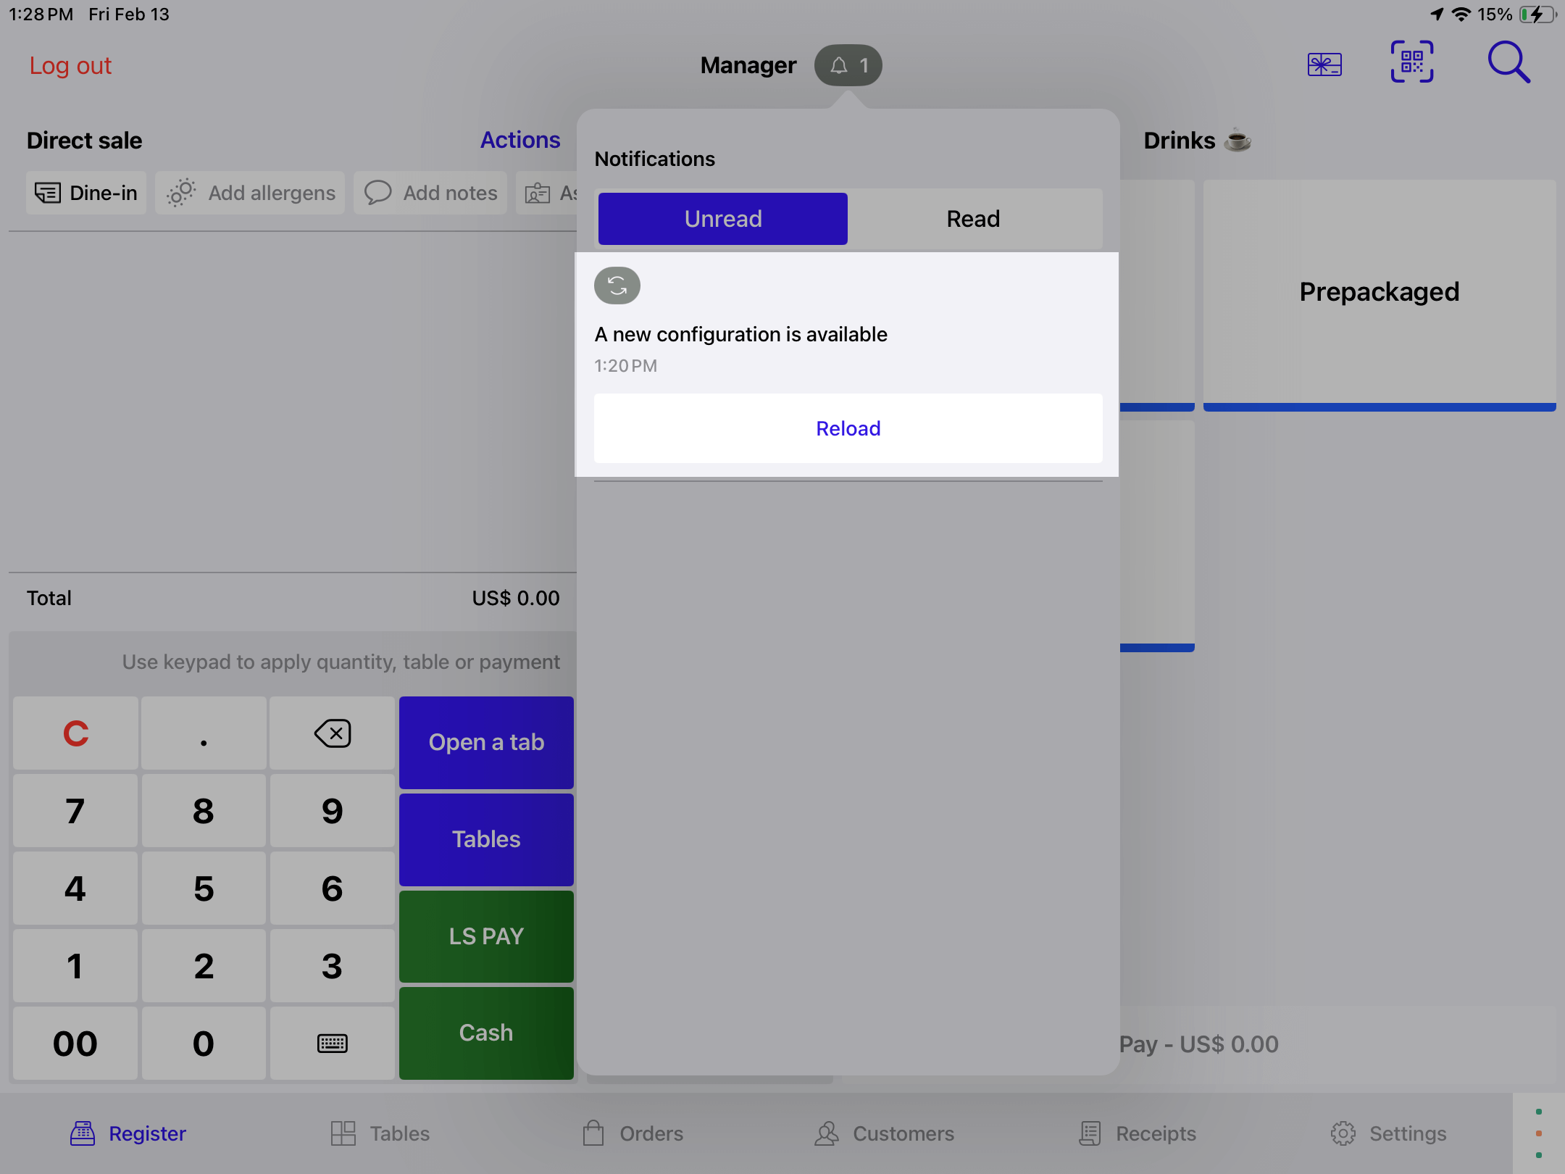Switch to the Customers tab
1565x1174 pixels.
(884, 1133)
